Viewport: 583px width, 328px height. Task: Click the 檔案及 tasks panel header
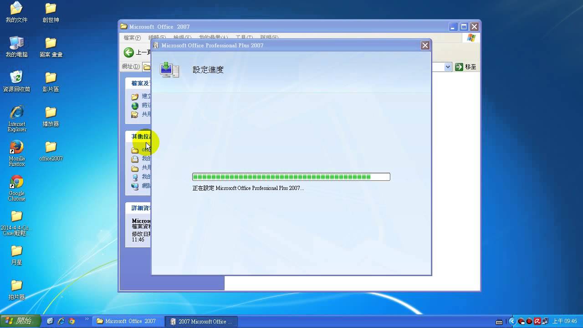pos(138,83)
